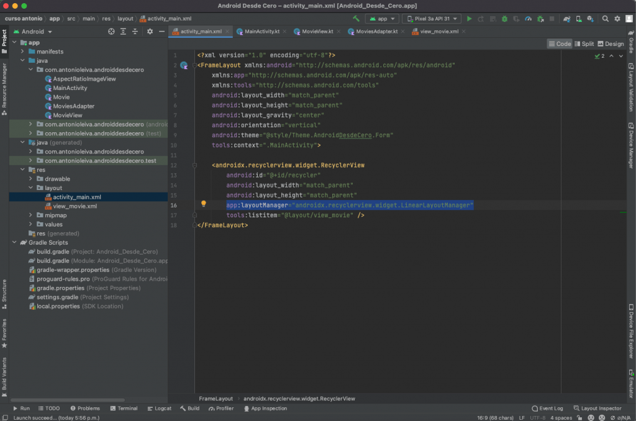Switch to the view_movie.xml tab

(439, 32)
